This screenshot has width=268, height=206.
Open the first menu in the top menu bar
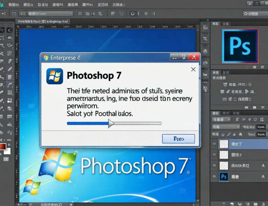(14, 5)
